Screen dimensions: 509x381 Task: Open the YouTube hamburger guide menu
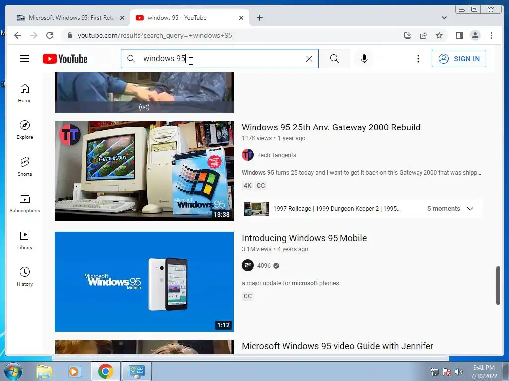(25, 59)
